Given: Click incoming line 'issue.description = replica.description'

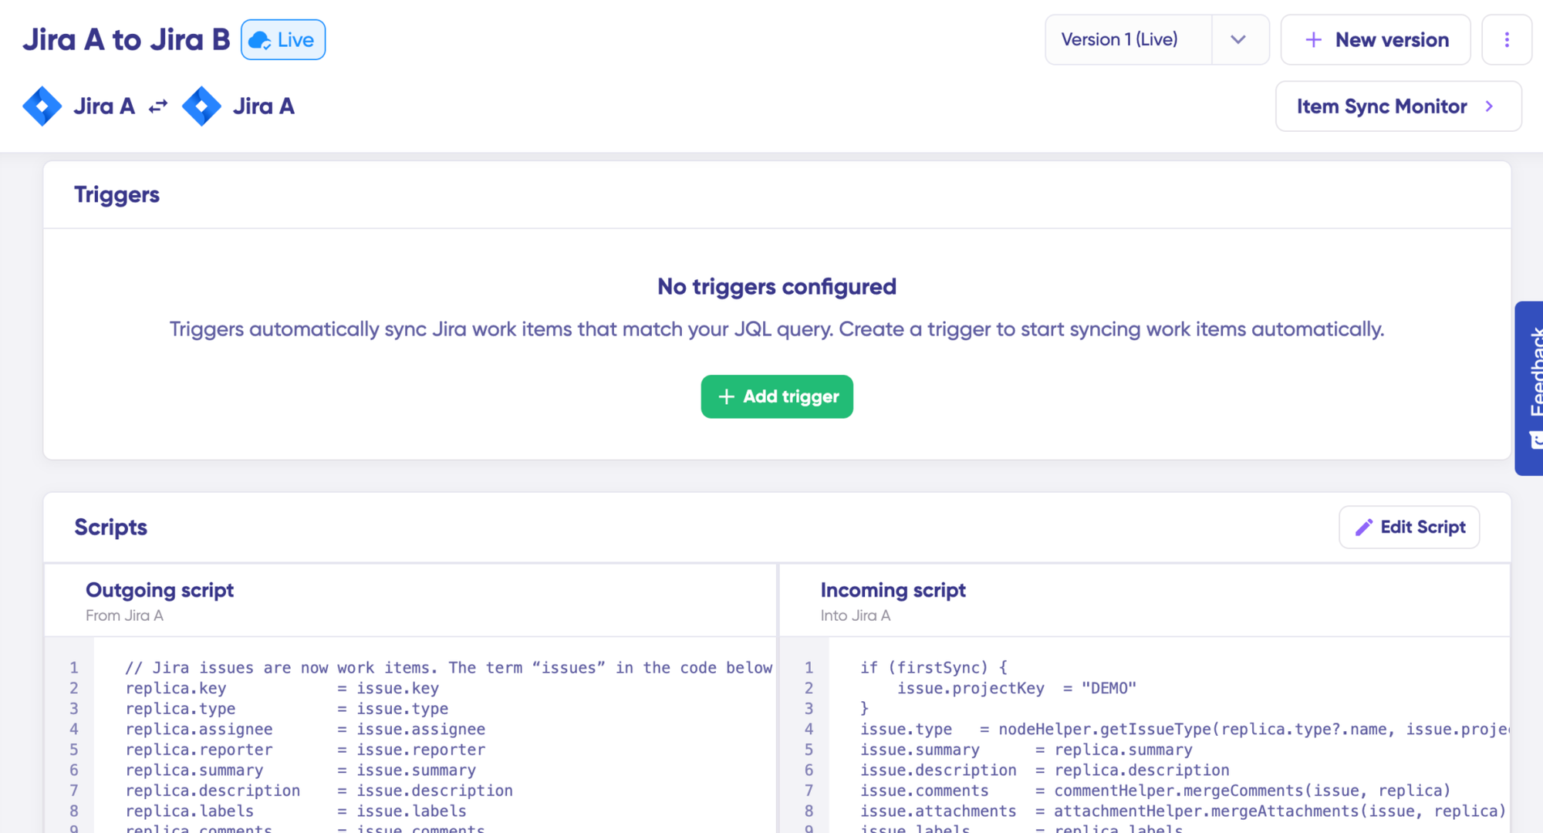Looking at the screenshot, I should pyautogui.click(x=1045, y=770).
